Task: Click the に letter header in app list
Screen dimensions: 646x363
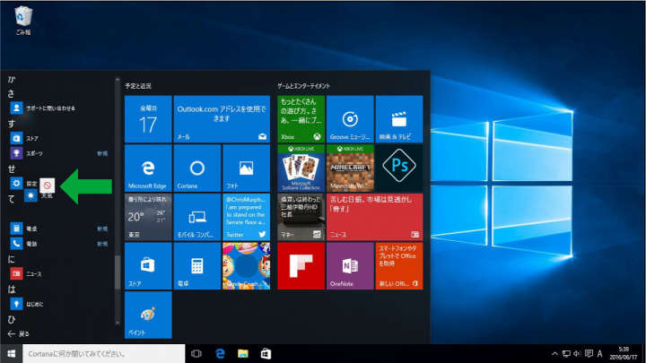Action: (12, 259)
